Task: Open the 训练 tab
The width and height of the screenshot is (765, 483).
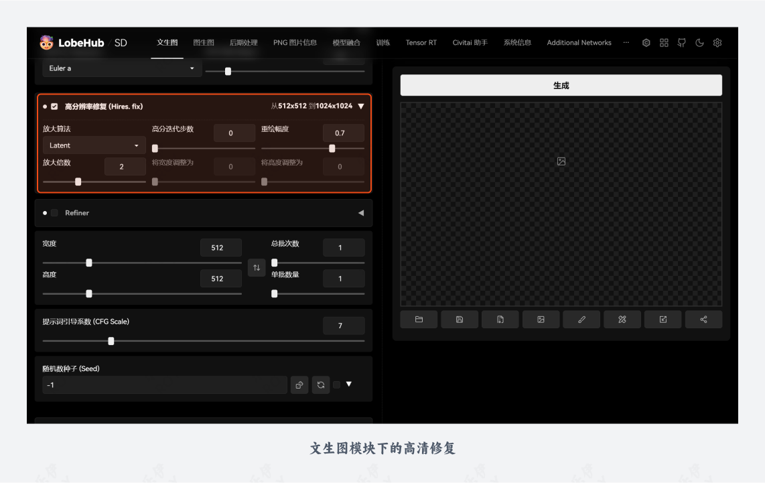Action: (x=383, y=42)
